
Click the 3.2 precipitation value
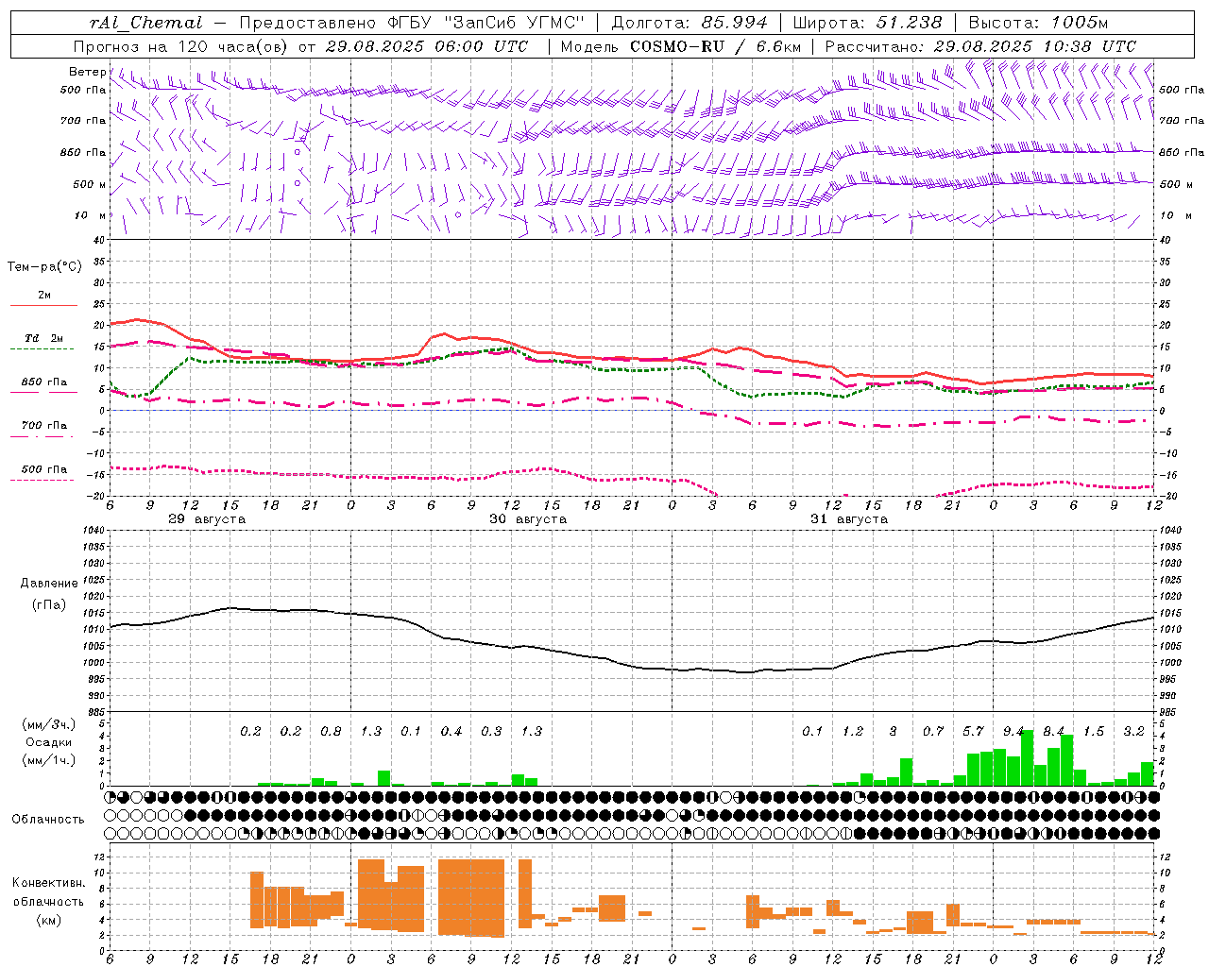point(1133,732)
